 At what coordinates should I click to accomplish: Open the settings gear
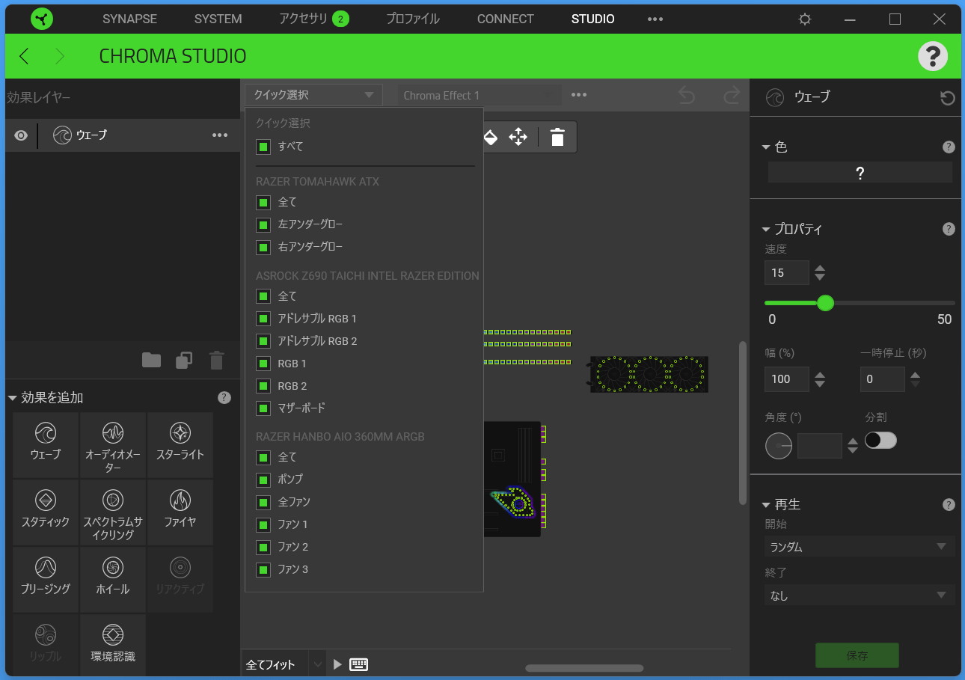[805, 19]
